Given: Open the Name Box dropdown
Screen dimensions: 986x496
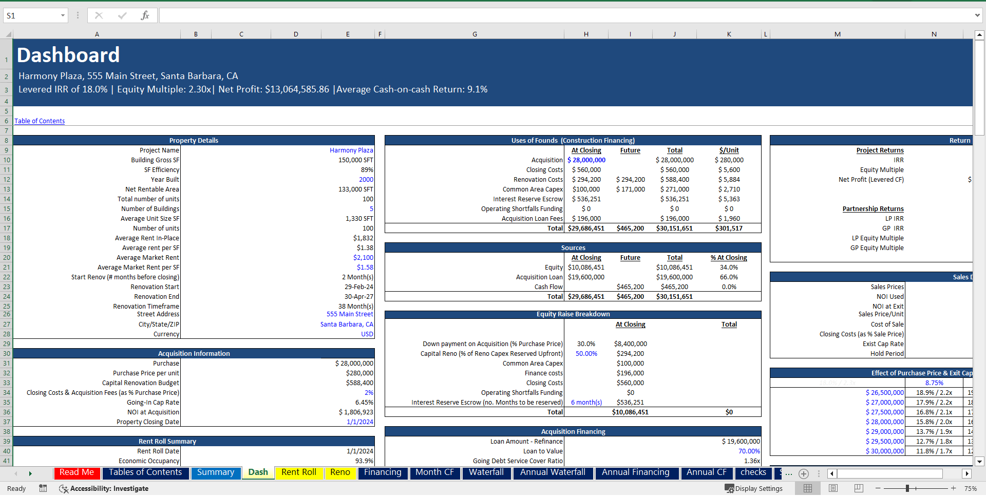Looking at the screenshot, I should tap(63, 15).
